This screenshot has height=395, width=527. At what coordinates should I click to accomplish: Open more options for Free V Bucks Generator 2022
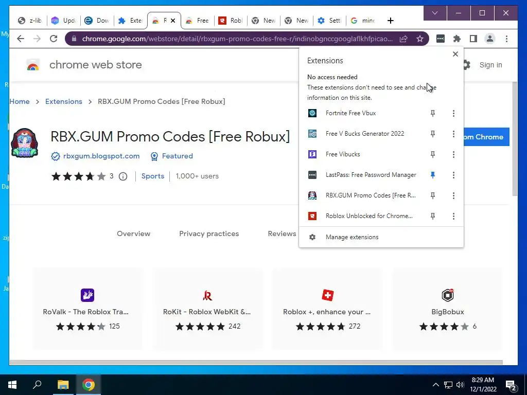point(453,134)
